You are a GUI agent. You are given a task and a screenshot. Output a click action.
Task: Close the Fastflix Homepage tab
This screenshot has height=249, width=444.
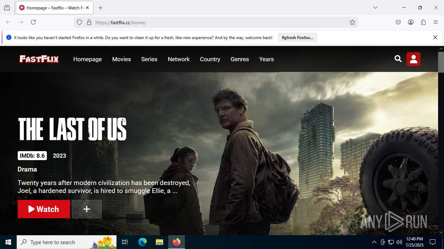click(x=87, y=8)
